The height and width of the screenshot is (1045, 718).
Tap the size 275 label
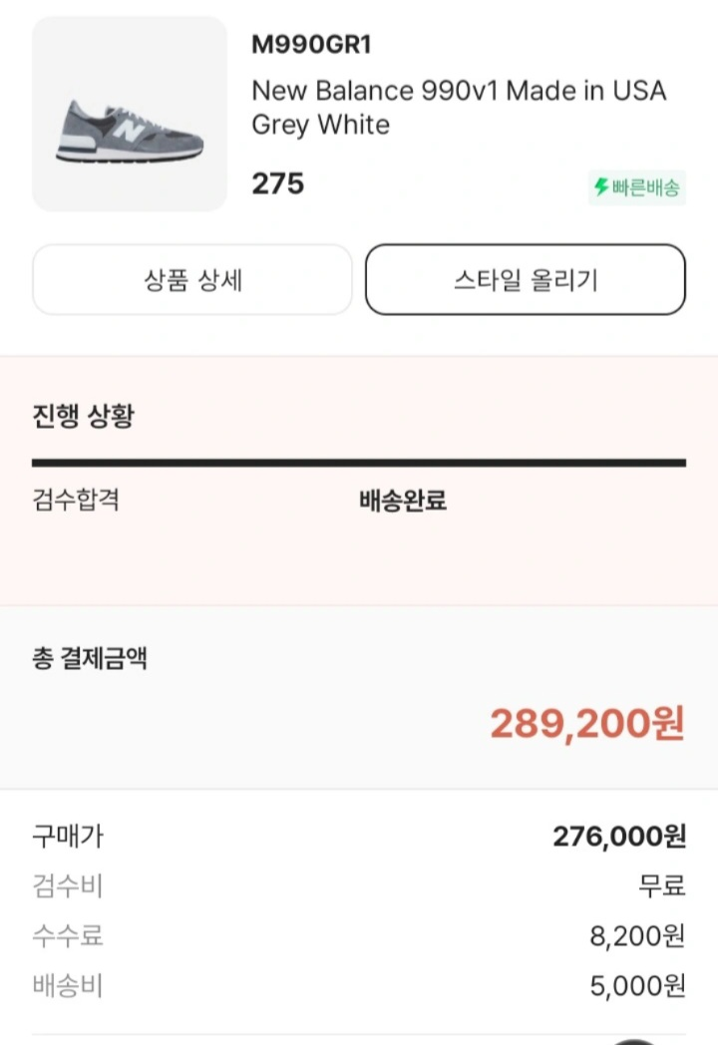pyautogui.click(x=277, y=183)
